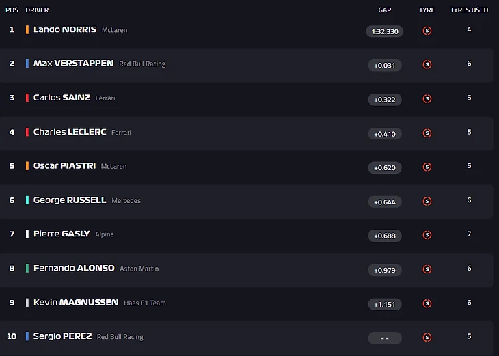
Task: Click the tyre icon beside Oscar Piastri's gap
Action: (427, 167)
